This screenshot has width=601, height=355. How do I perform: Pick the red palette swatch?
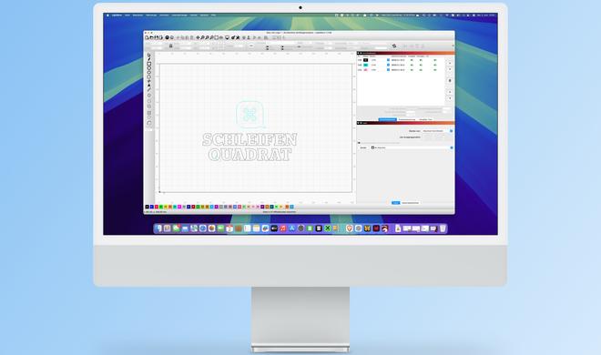(x=157, y=207)
